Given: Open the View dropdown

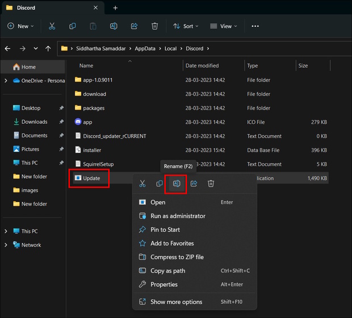Looking at the screenshot, I should pyautogui.click(x=224, y=26).
